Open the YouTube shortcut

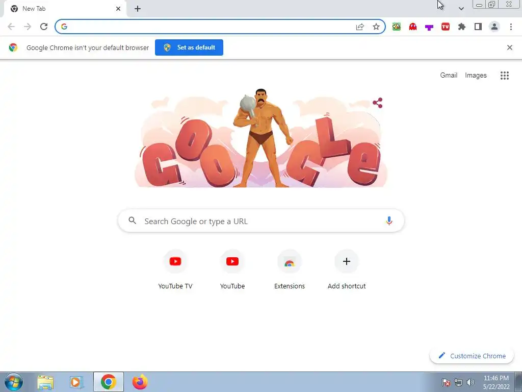(x=232, y=269)
